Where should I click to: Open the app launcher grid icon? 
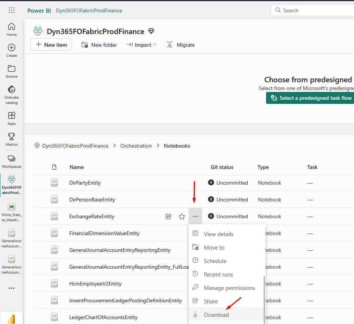coord(12,10)
